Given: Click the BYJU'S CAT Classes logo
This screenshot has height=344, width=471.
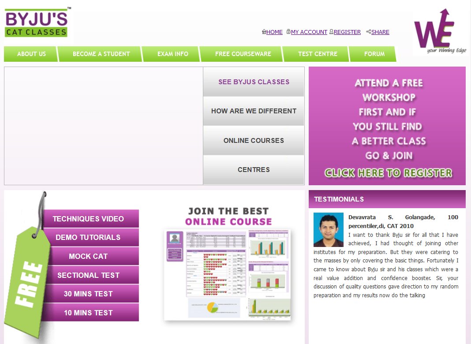Looking at the screenshot, I should [38, 23].
